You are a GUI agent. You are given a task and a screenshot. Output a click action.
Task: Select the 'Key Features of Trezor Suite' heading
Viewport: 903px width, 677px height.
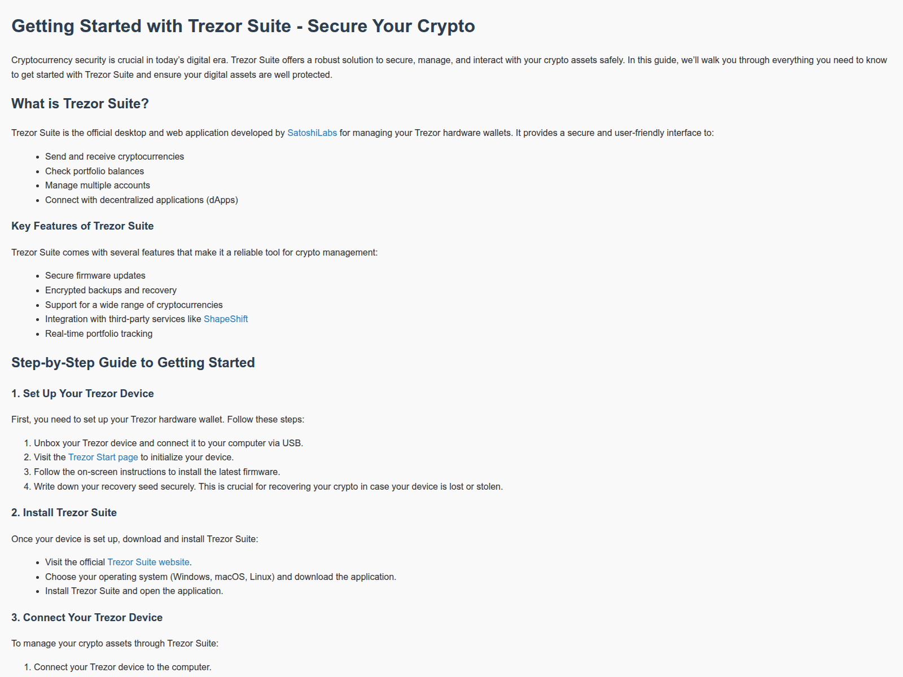point(82,226)
